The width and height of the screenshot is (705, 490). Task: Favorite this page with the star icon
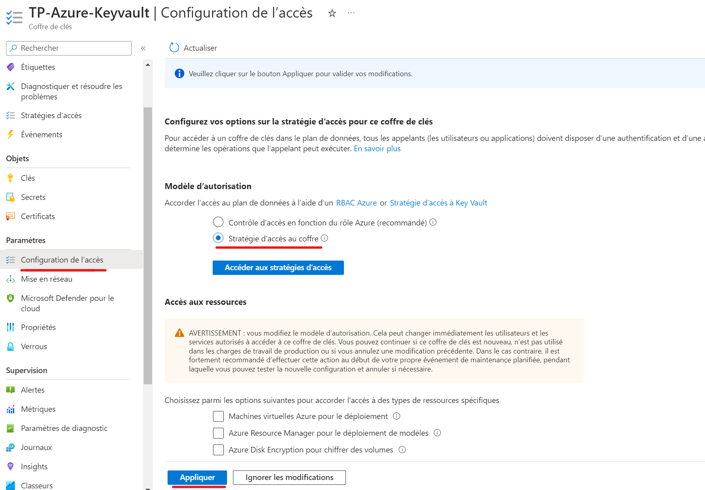coord(332,14)
